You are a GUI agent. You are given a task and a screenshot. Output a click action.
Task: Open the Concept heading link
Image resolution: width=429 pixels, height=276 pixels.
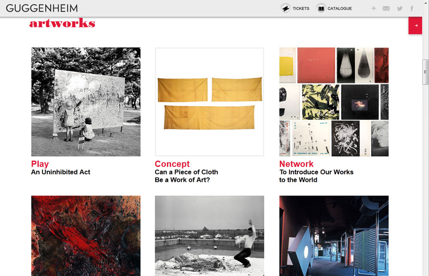tap(172, 163)
